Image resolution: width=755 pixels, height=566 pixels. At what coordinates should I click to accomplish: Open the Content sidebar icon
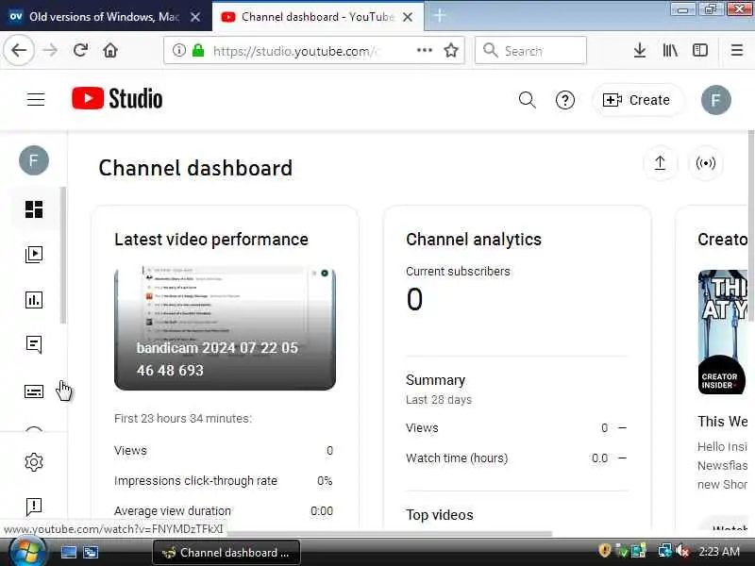click(x=34, y=254)
